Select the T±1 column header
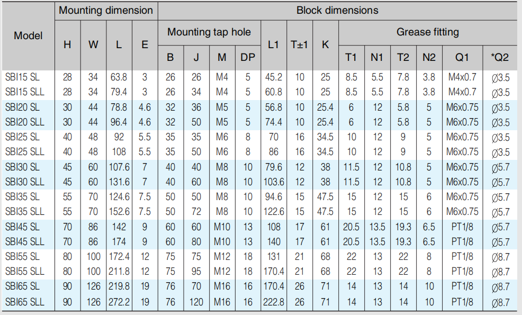Screen dimensions: 522x315 pyautogui.click(x=300, y=45)
